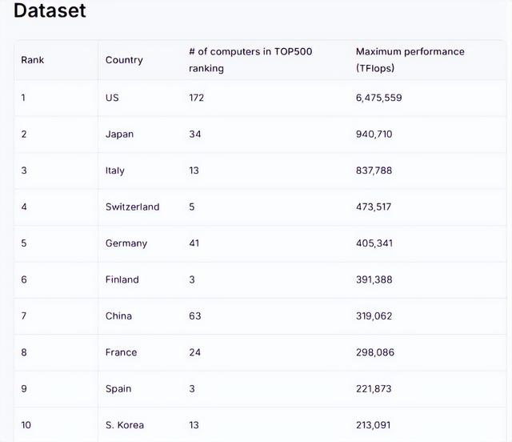512x442 pixels.
Task: Click the S. Korea country cell
Action: (x=125, y=424)
